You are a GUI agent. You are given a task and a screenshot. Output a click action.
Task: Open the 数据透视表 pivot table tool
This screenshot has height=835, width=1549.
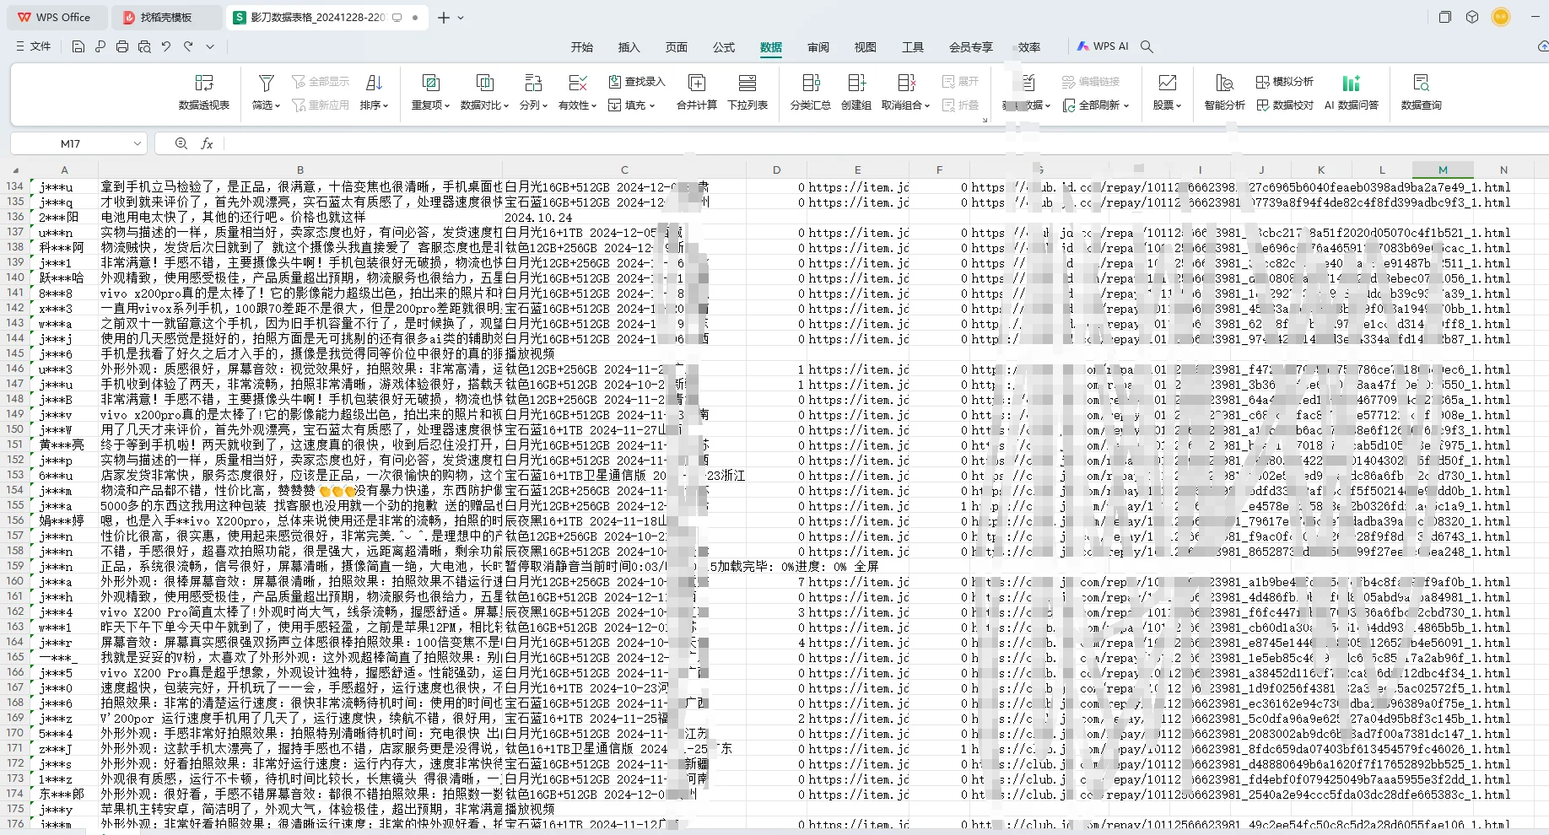[x=204, y=92]
